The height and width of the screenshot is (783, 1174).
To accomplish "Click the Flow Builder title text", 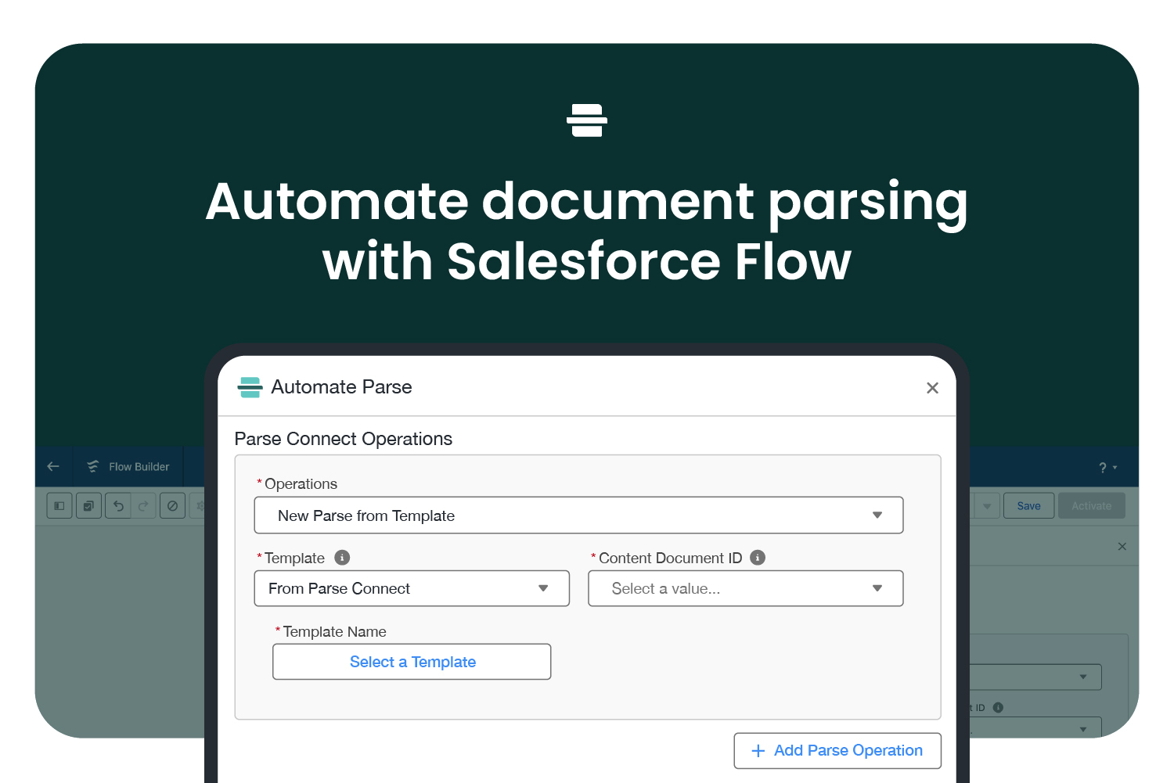I will [x=139, y=467].
